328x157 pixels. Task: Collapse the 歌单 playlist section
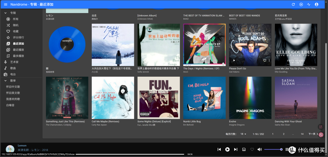[x=5, y=81]
